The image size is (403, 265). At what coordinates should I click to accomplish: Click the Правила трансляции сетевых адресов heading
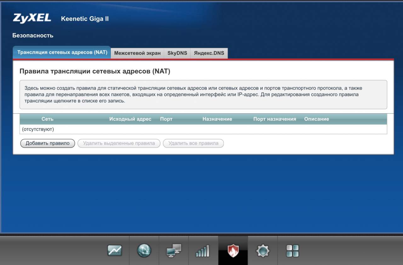[x=95, y=71]
